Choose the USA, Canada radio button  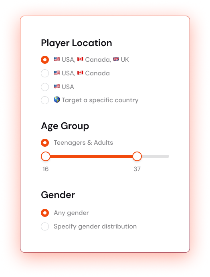[x=45, y=73]
